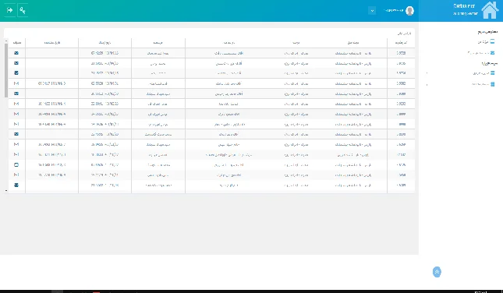Click the scroll-to-top round button
The image size is (503, 293).
[x=437, y=272]
